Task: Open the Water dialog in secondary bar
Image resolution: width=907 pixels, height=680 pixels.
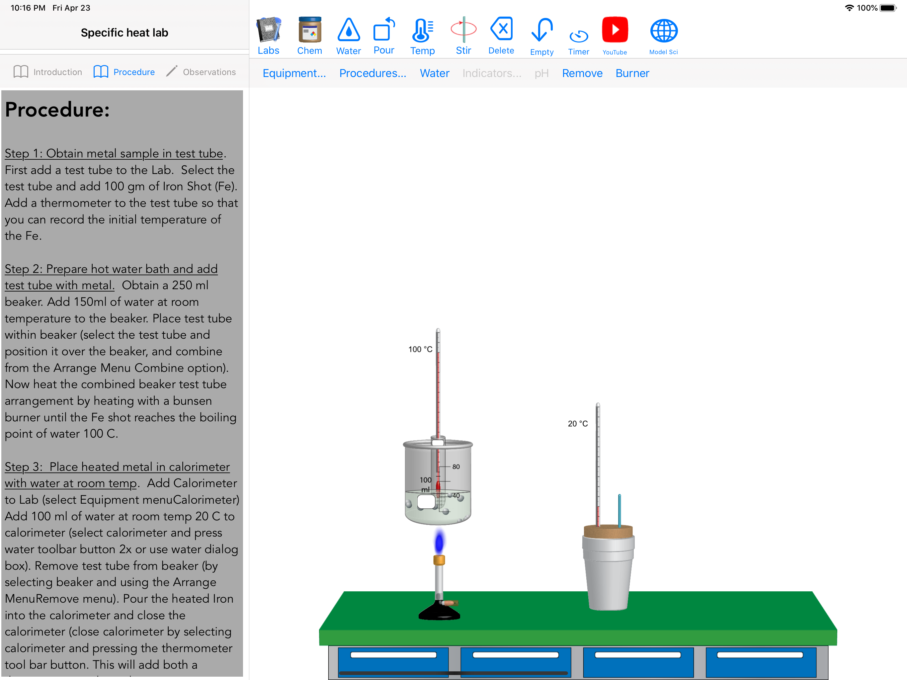Action: pos(435,73)
